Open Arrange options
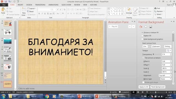Viewport: 176px width, 99px height. coord(129,12)
